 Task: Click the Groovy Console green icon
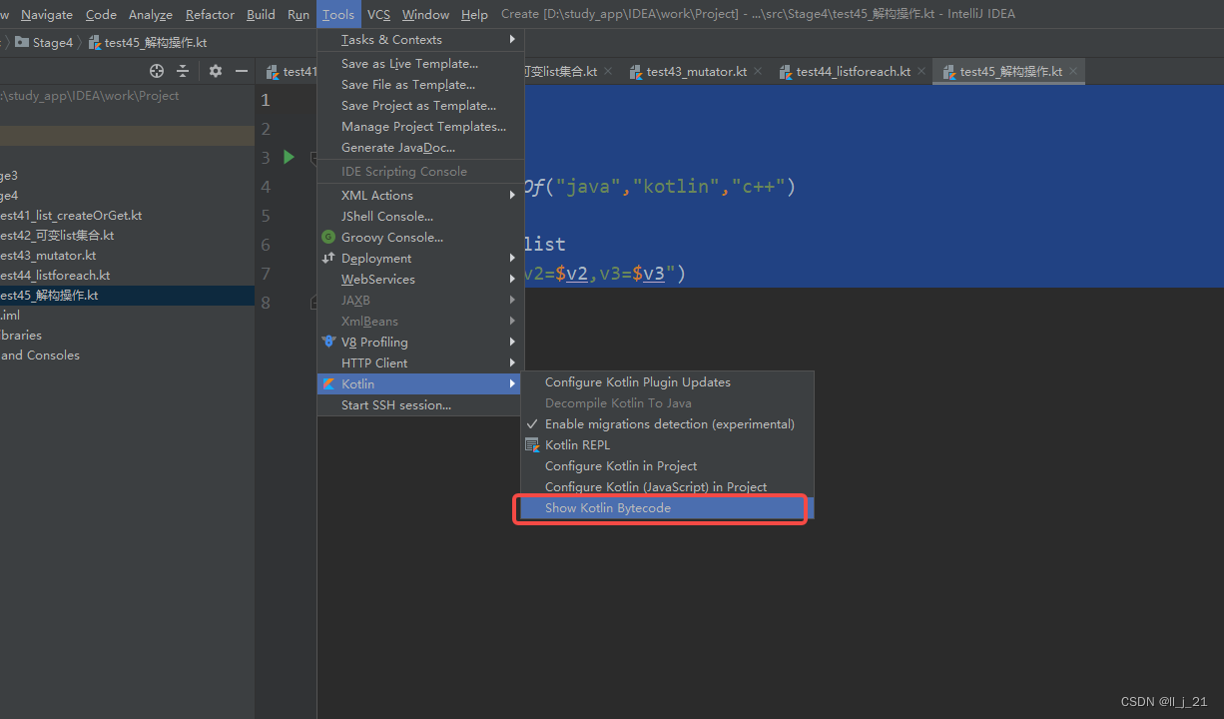click(x=328, y=237)
